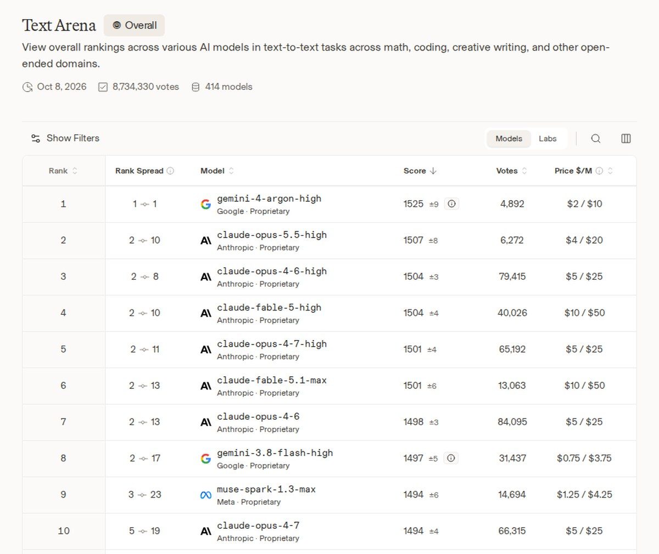Open the Overall category selector
Image resolution: width=659 pixels, height=554 pixels.
[x=135, y=25]
